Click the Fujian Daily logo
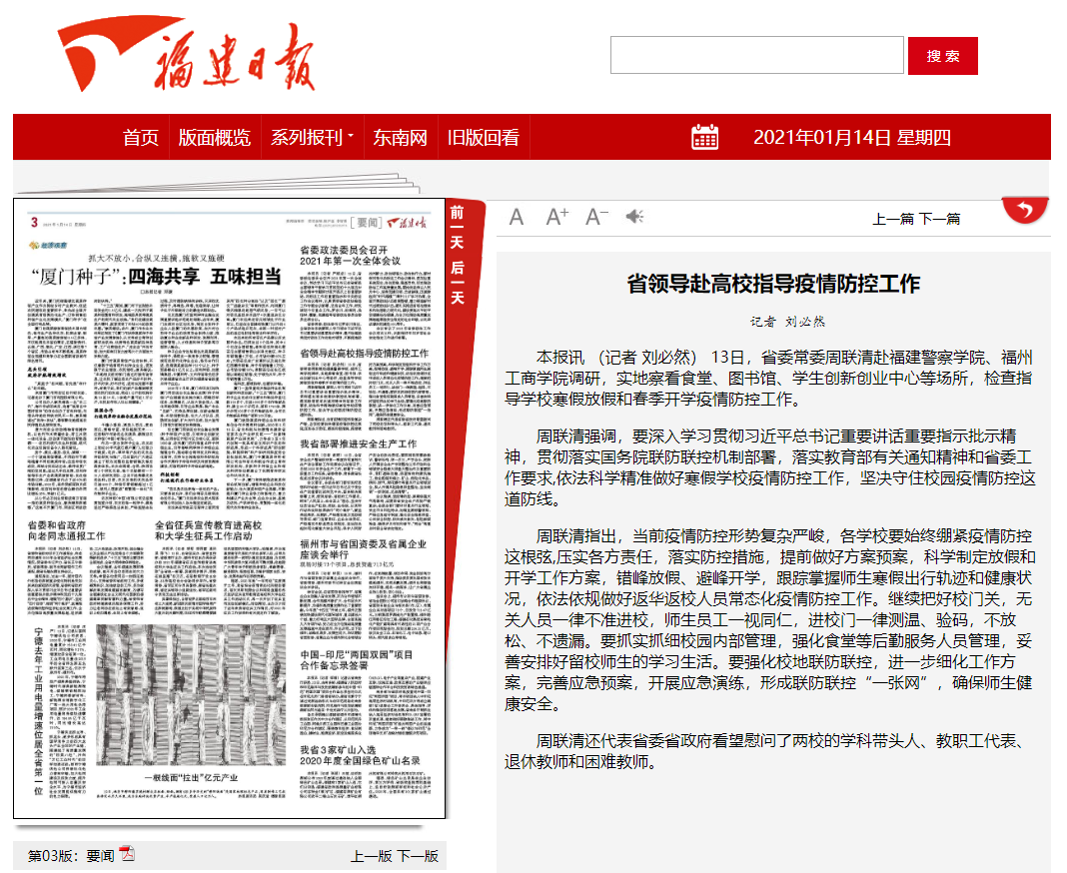 tap(185, 54)
